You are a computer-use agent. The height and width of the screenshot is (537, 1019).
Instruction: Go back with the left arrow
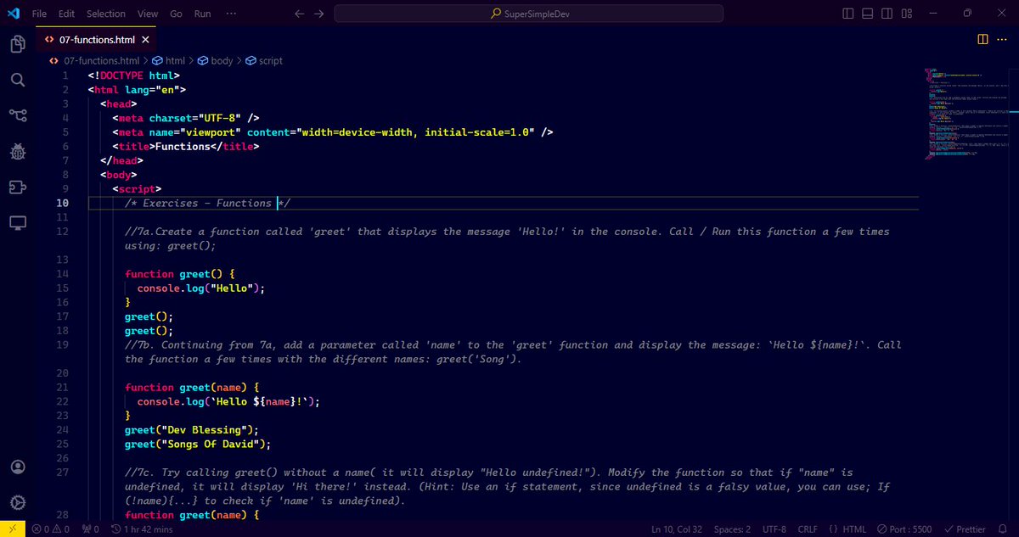coord(299,14)
